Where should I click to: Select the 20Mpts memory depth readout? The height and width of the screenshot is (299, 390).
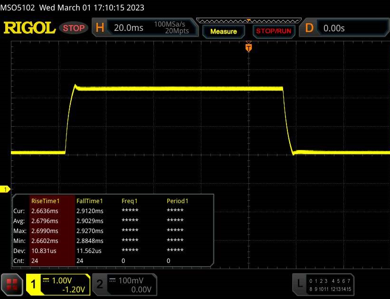pos(177,31)
